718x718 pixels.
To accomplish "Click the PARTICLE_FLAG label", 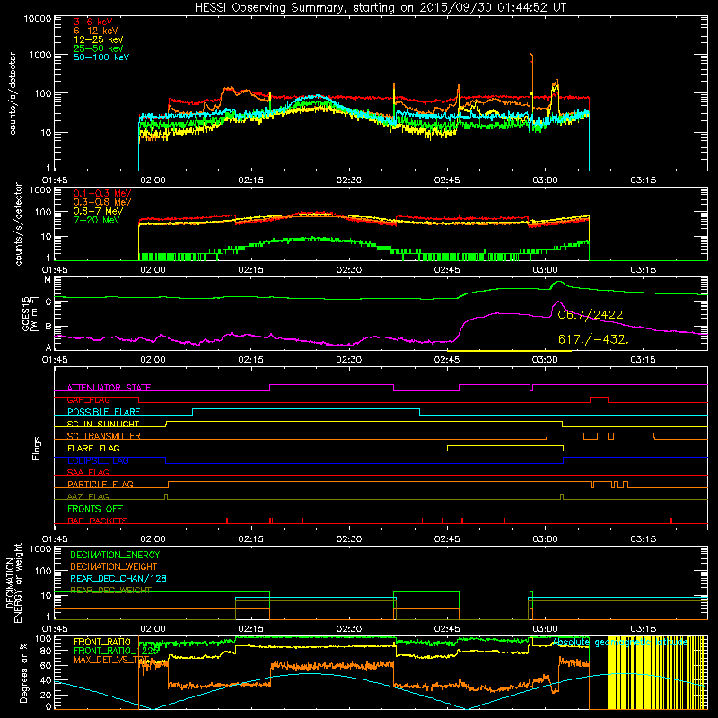I will [101, 485].
